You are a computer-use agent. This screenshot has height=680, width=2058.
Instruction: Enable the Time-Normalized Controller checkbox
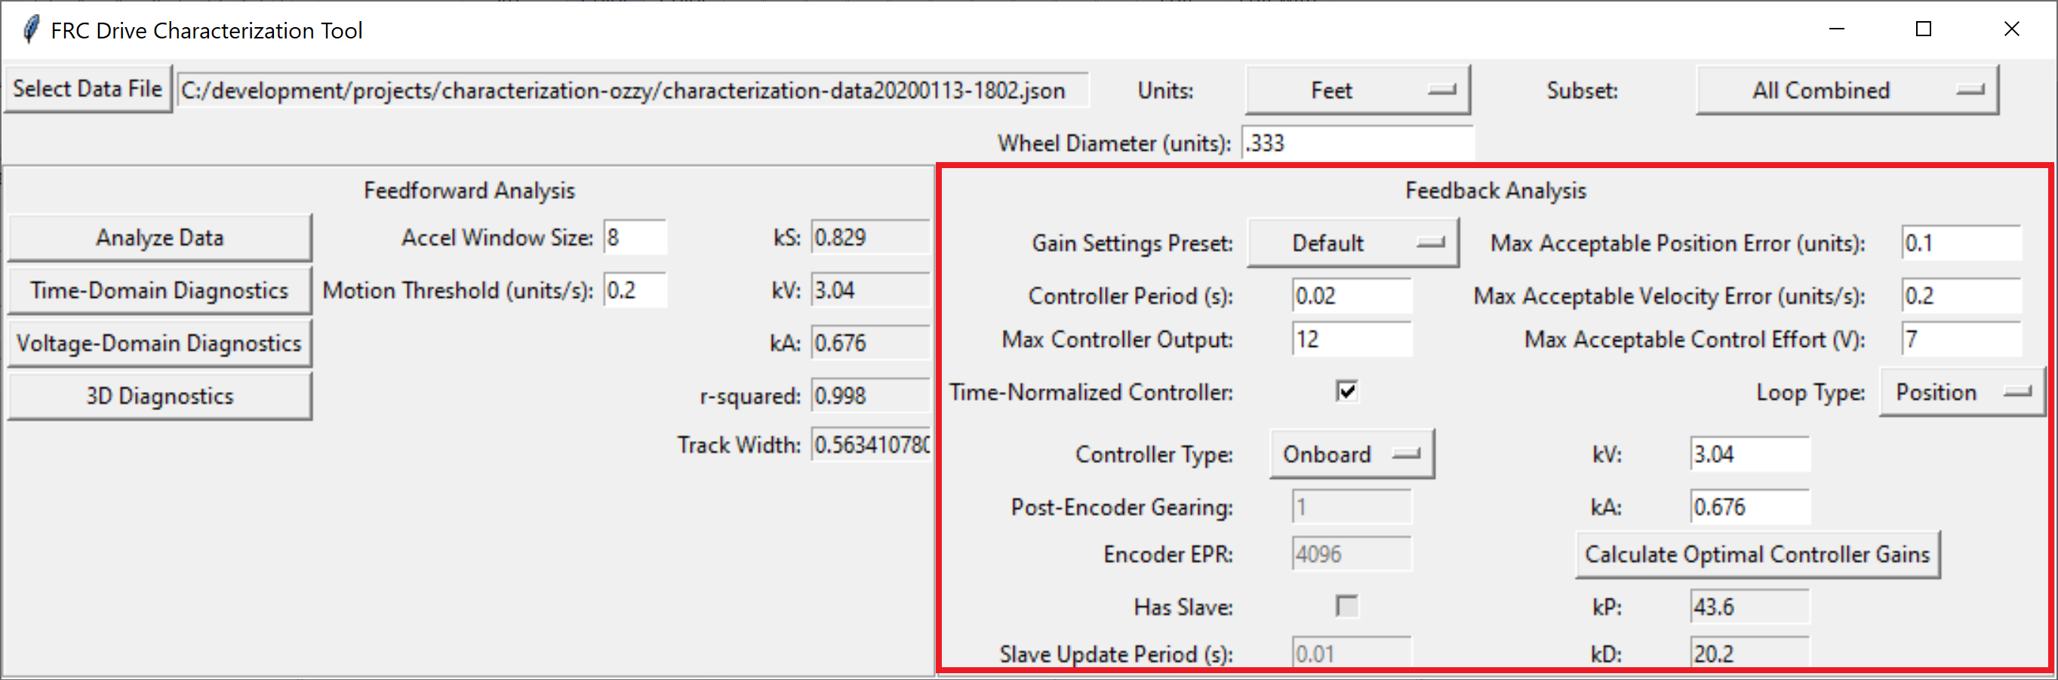pyautogui.click(x=1346, y=391)
